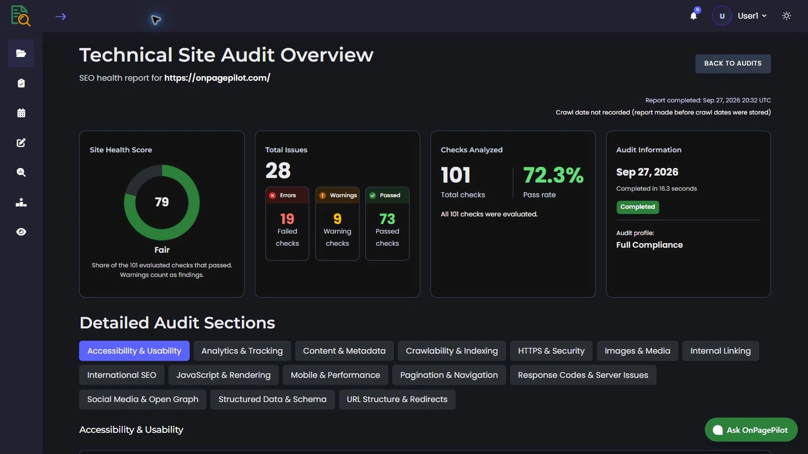Image resolution: width=808 pixels, height=454 pixels.
Task: Select Response Codes & Server Issues tab
Action: pos(583,375)
